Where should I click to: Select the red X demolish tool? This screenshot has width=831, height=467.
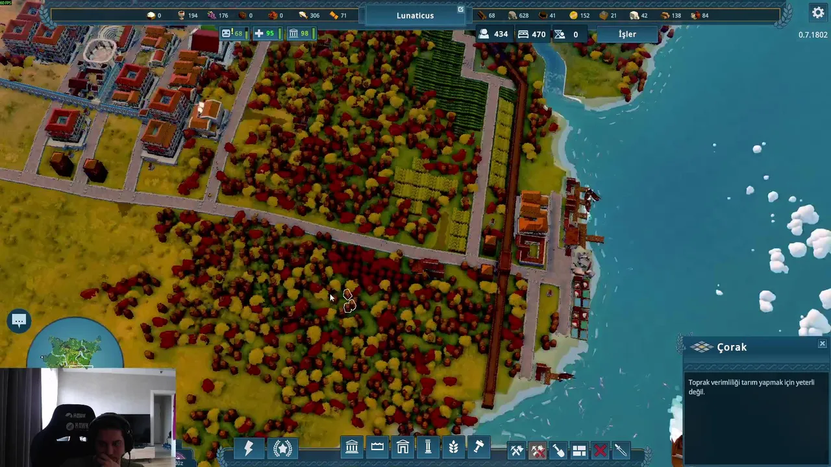point(600,450)
